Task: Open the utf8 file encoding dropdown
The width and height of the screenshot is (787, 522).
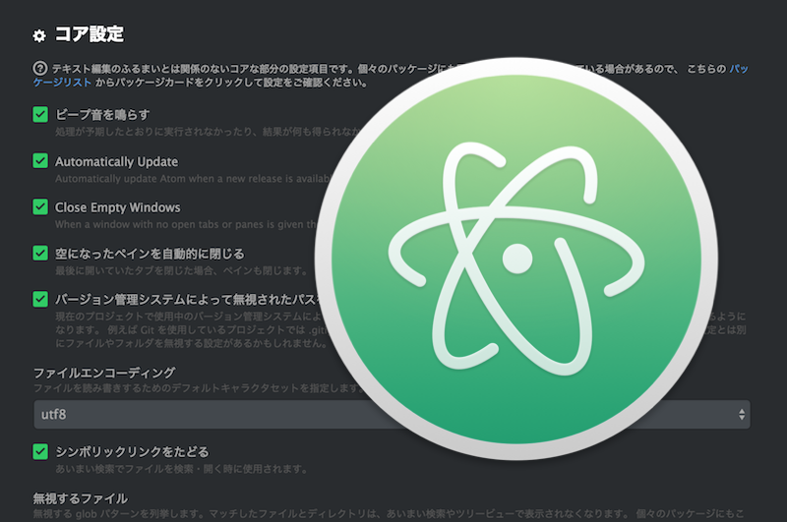Action: click(x=197, y=415)
